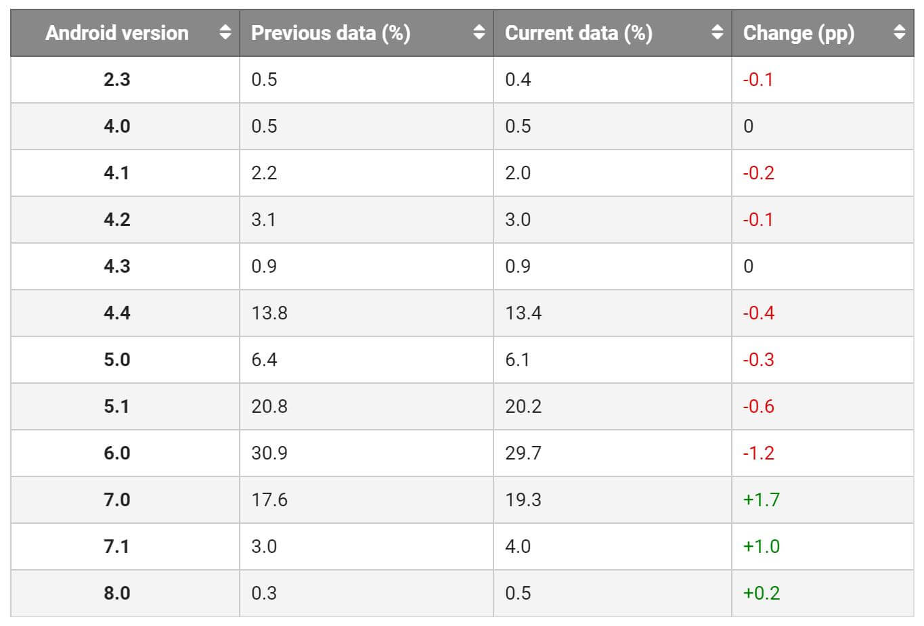This screenshot has height=626, width=924.
Task: Click the +0.2 change value
Action: (x=762, y=593)
